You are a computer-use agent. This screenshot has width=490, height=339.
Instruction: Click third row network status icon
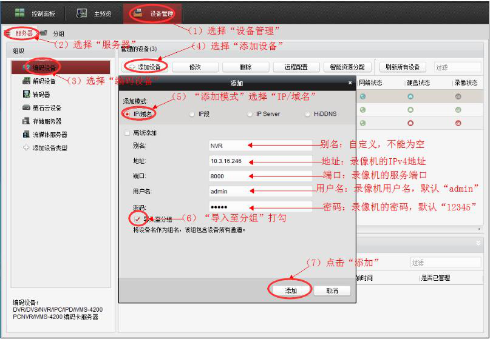[362, 123]
